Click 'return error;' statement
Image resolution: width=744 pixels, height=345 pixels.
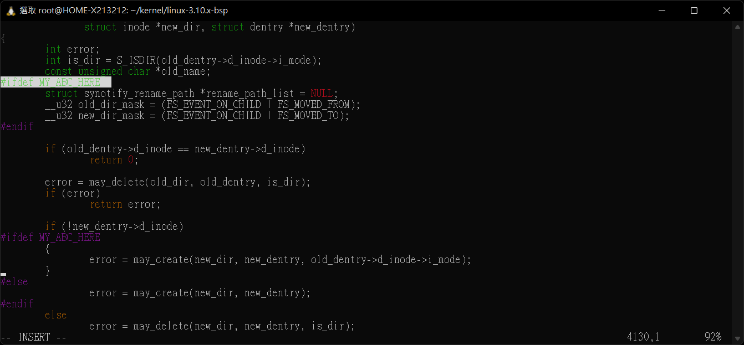point(125,204)
